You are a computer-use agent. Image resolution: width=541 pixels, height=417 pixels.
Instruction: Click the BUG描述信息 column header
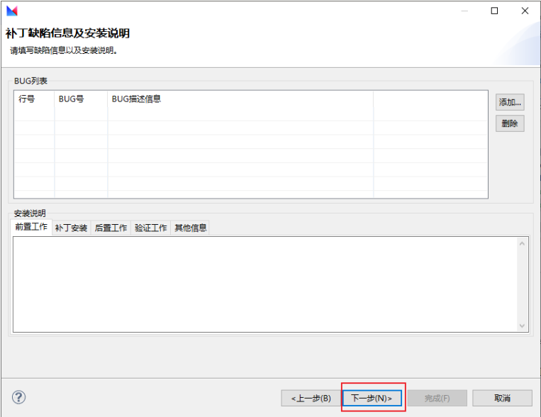[240, 99]
